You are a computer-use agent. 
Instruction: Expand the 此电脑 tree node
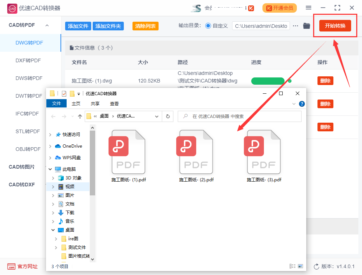click(50, 169)
